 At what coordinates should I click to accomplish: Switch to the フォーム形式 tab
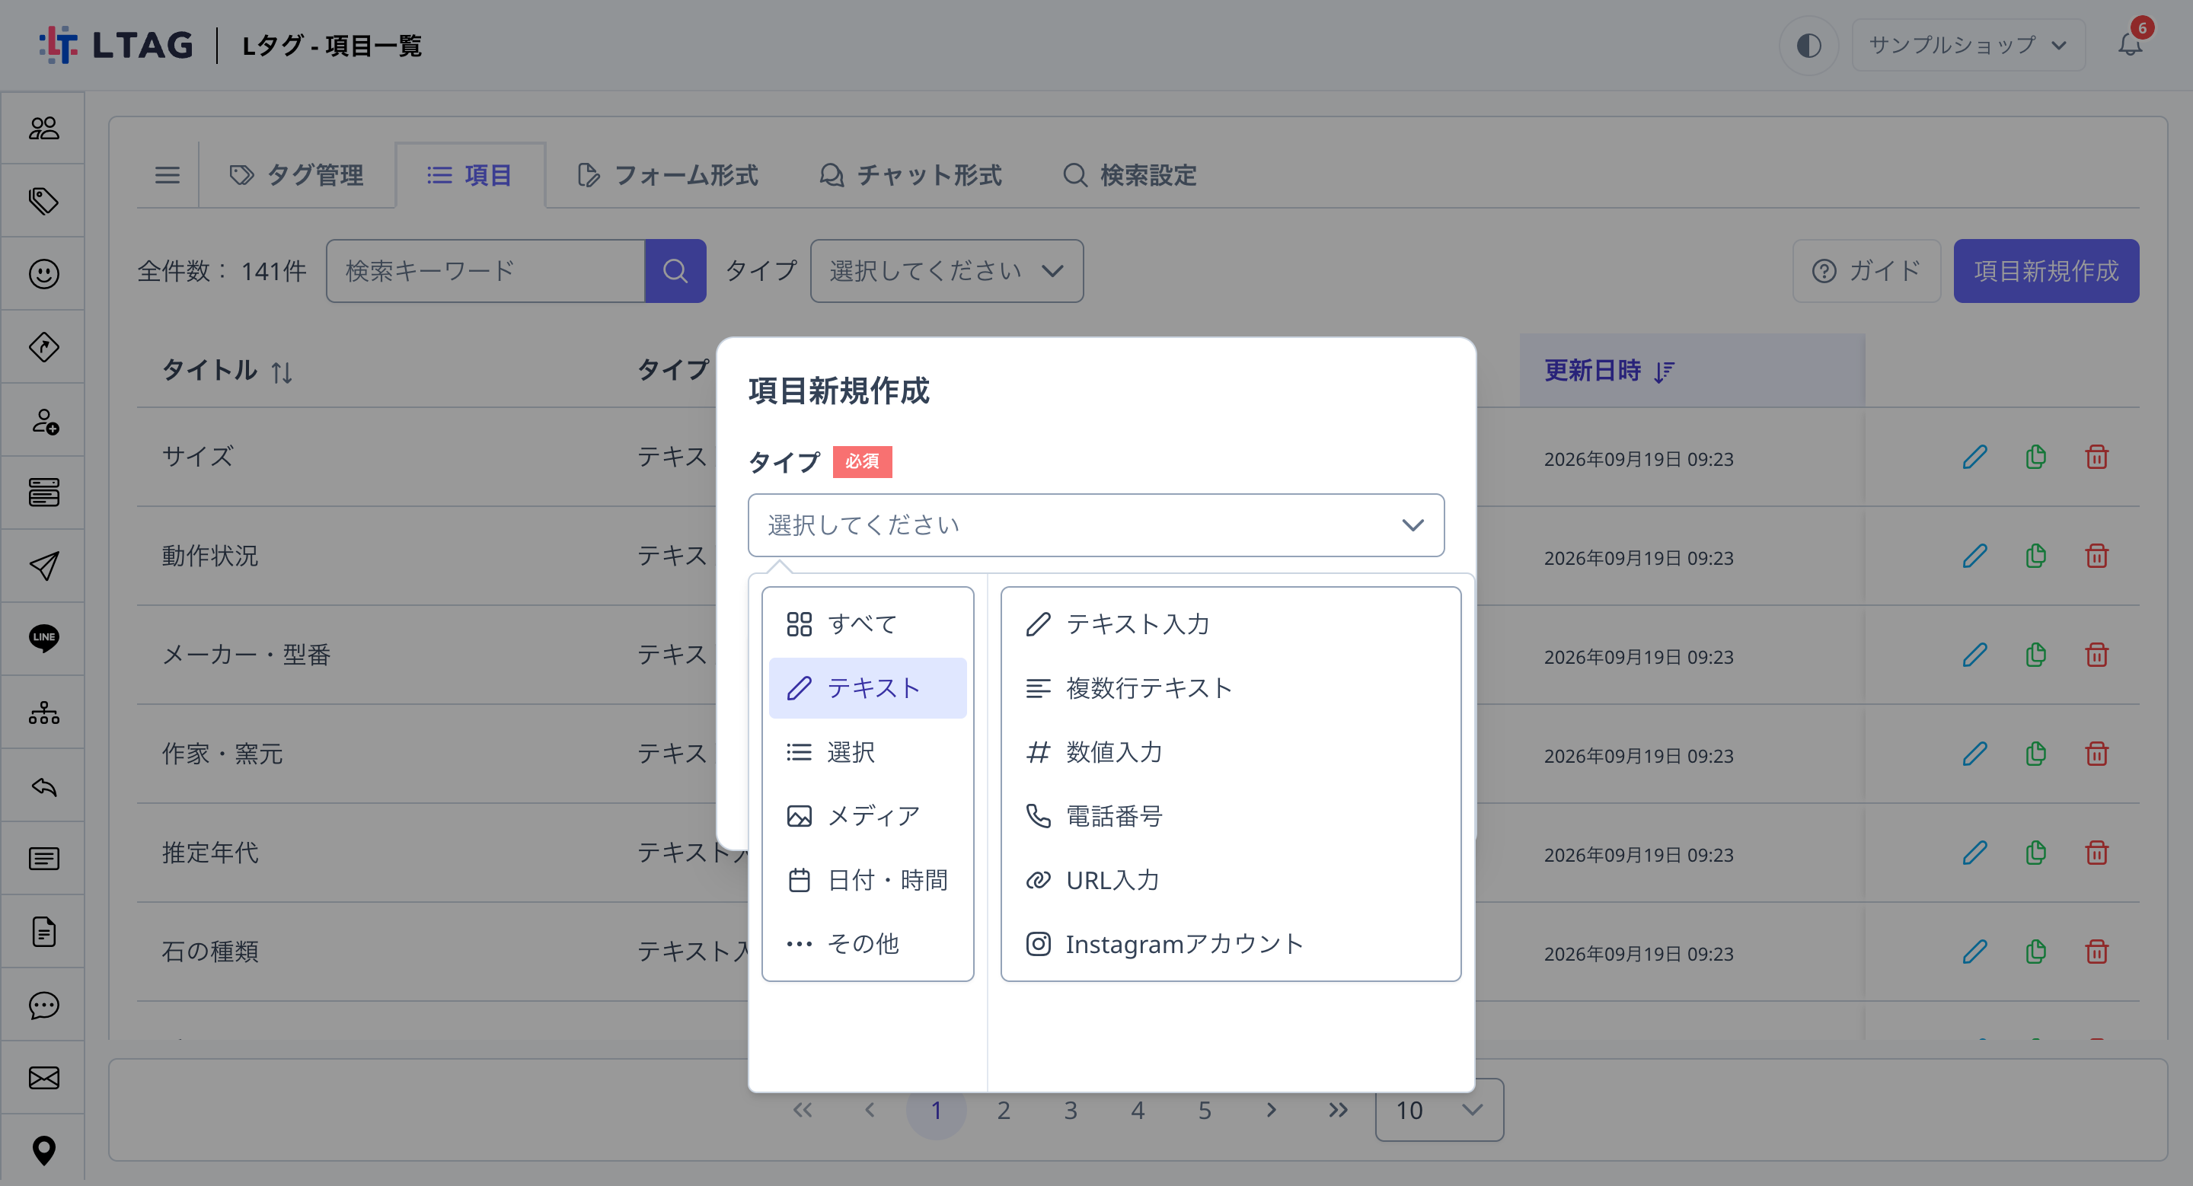click(x=668, y=175)
